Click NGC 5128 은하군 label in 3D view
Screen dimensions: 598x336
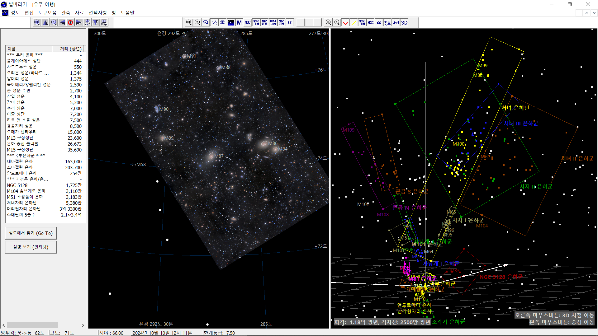coord(501,277)
